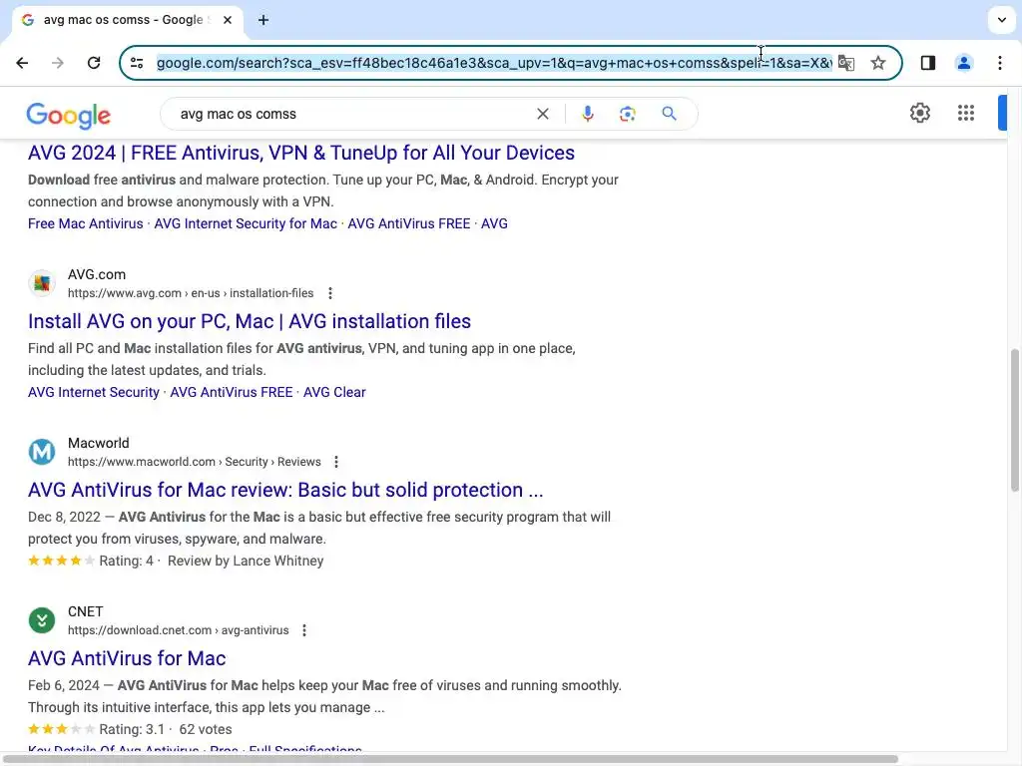Screen dimensions: 1022x766
Task: Click the vertical page scrollbar thumb
Action: 1014,420
